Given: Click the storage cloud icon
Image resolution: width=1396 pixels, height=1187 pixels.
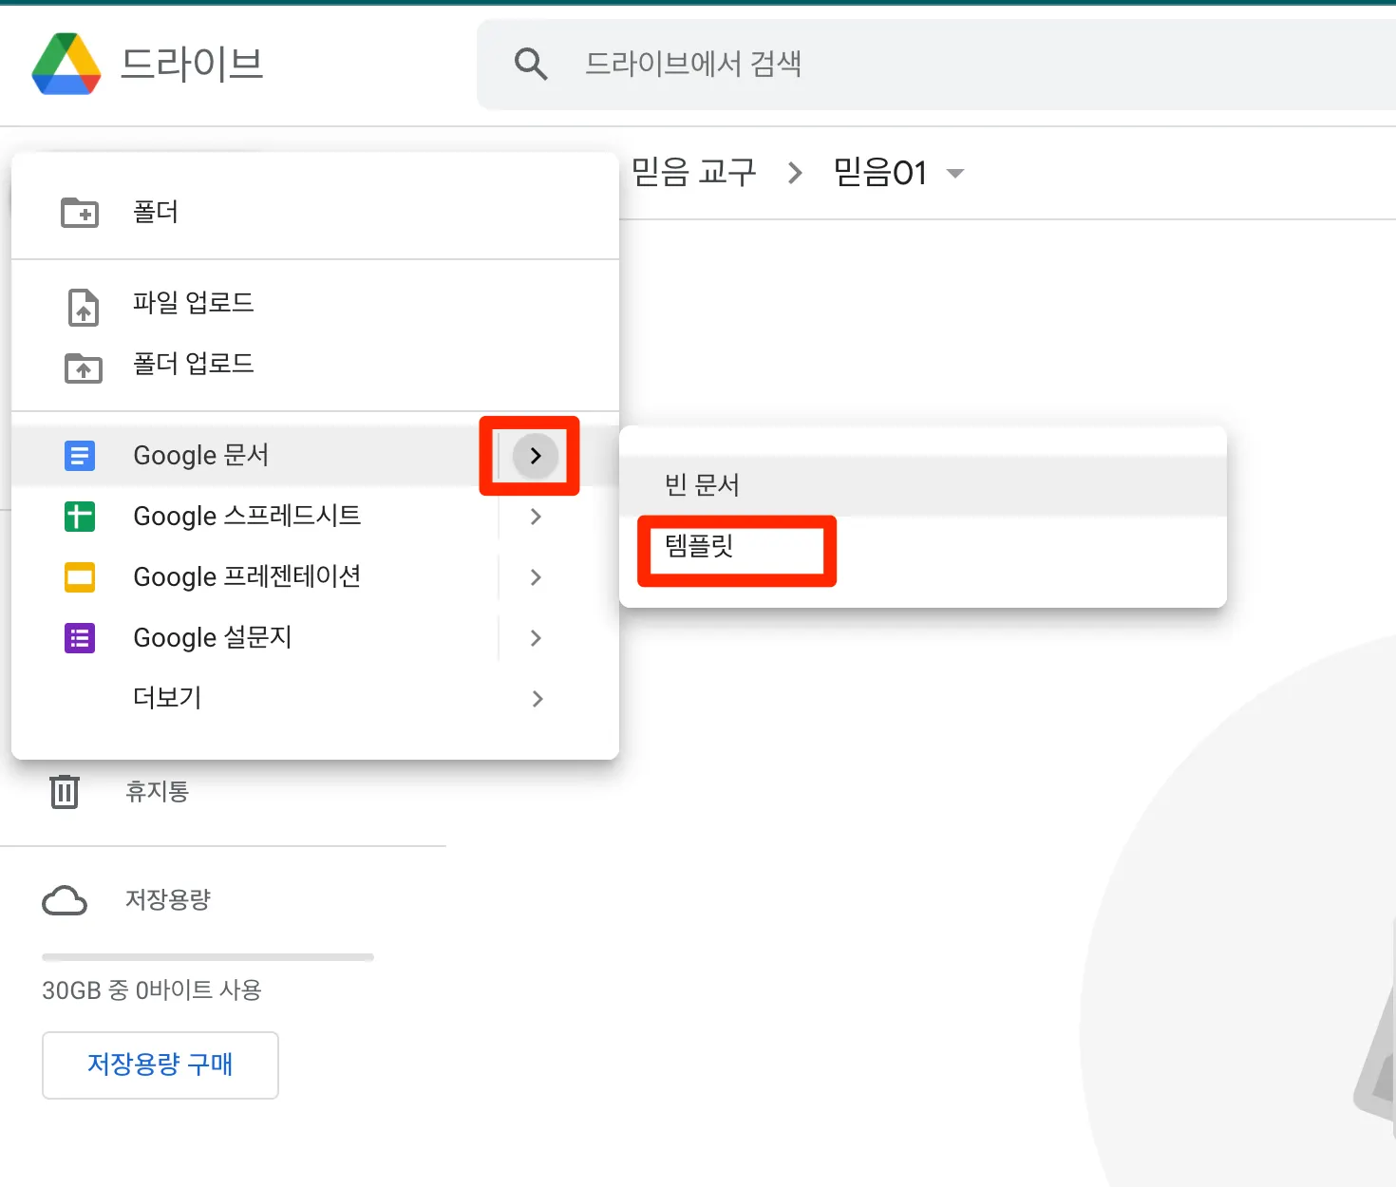Looking at the screenshot, I should (65, 900).
